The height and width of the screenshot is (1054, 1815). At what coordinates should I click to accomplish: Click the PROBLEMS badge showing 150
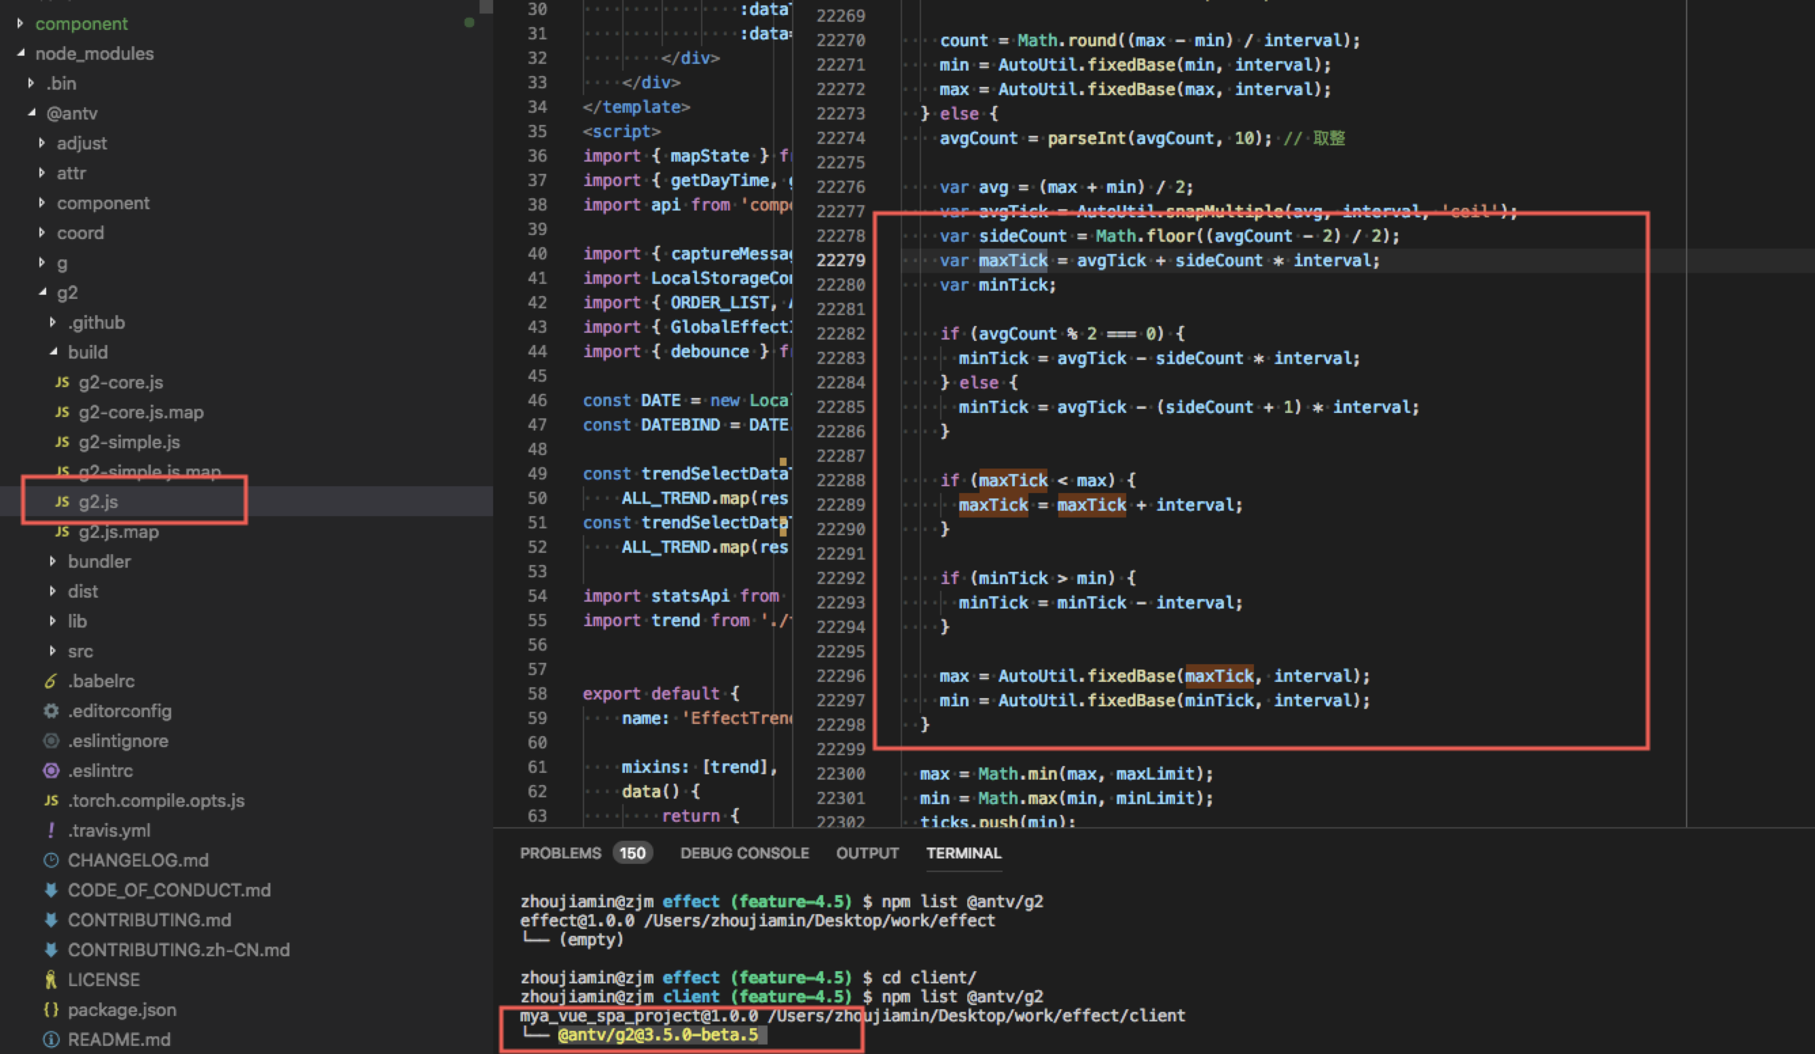632,852
